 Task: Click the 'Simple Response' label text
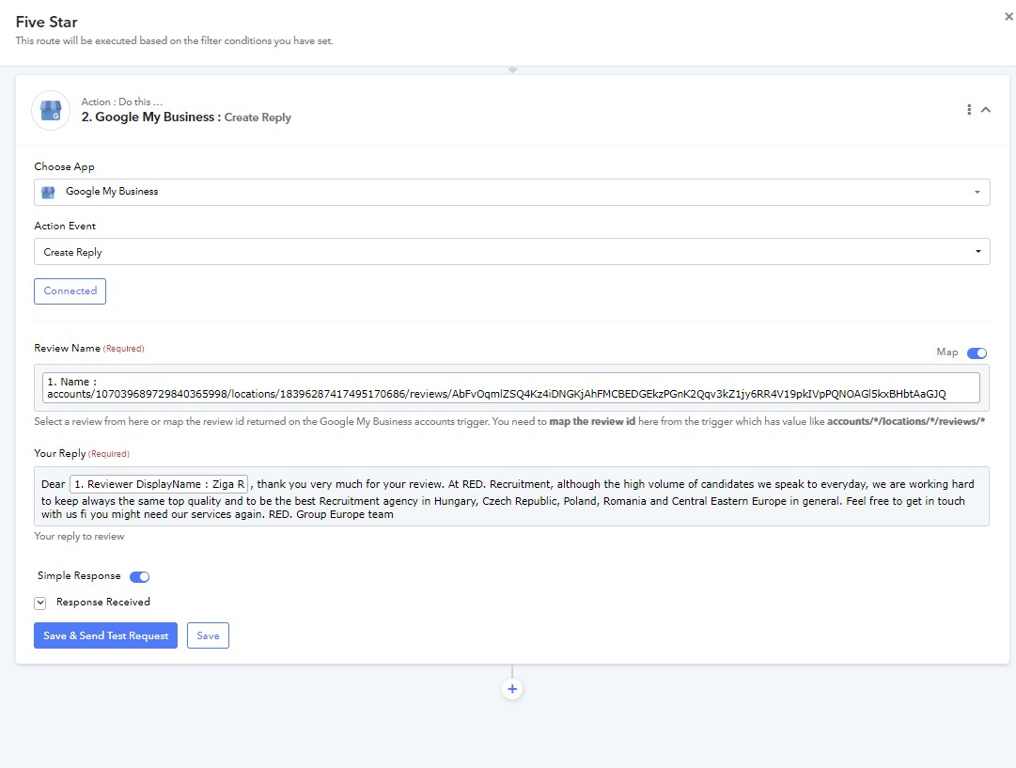click(79, 575)
